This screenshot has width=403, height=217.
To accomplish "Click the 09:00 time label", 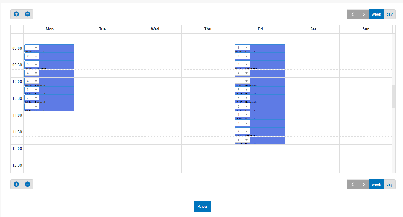I will (x=17, y=48).
